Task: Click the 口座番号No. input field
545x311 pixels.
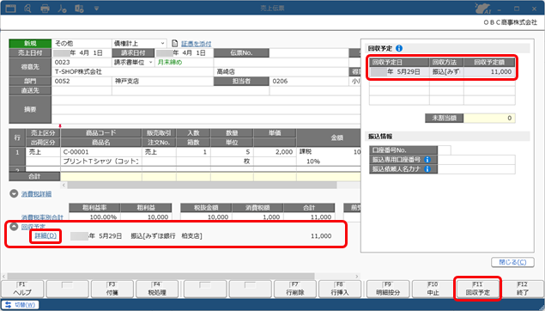Action: click(x=445, y=150)
